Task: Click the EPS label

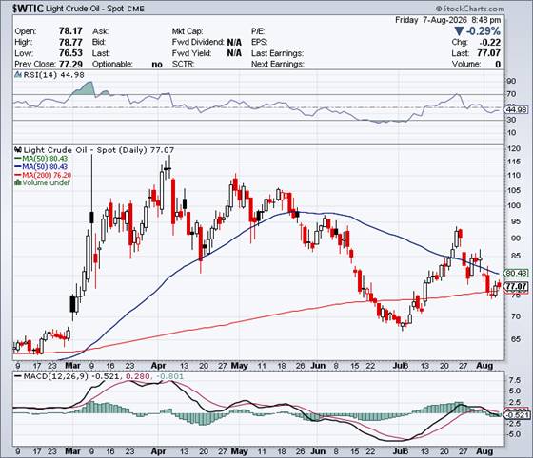Action: (x=259, y=42)
